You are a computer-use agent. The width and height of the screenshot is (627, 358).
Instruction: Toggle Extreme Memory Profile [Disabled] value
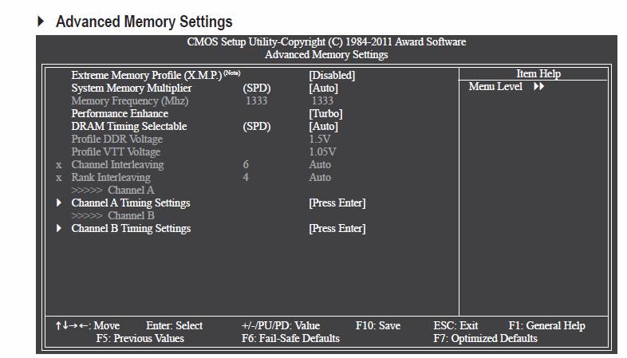coord(332,75)
